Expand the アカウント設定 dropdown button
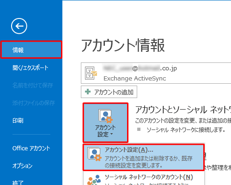This screenshot has height=185, width=231. (x=105, y=123)
